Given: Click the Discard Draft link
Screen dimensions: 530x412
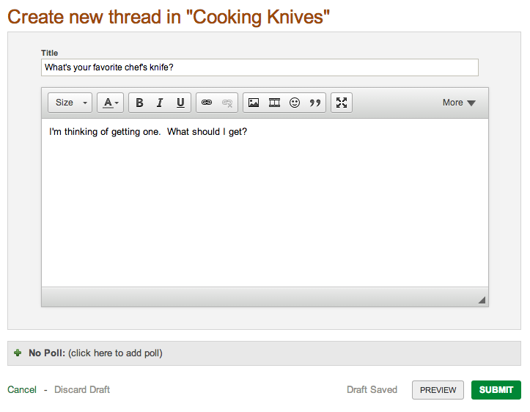Looking at the screenshot, I should (x=82, y=390).
